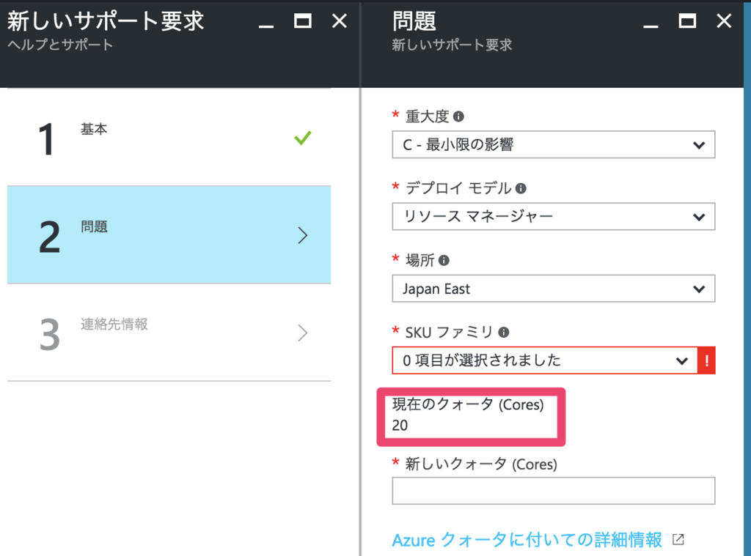
Task: Minimize the 問題 panel
Action: [x=651, y=23]
